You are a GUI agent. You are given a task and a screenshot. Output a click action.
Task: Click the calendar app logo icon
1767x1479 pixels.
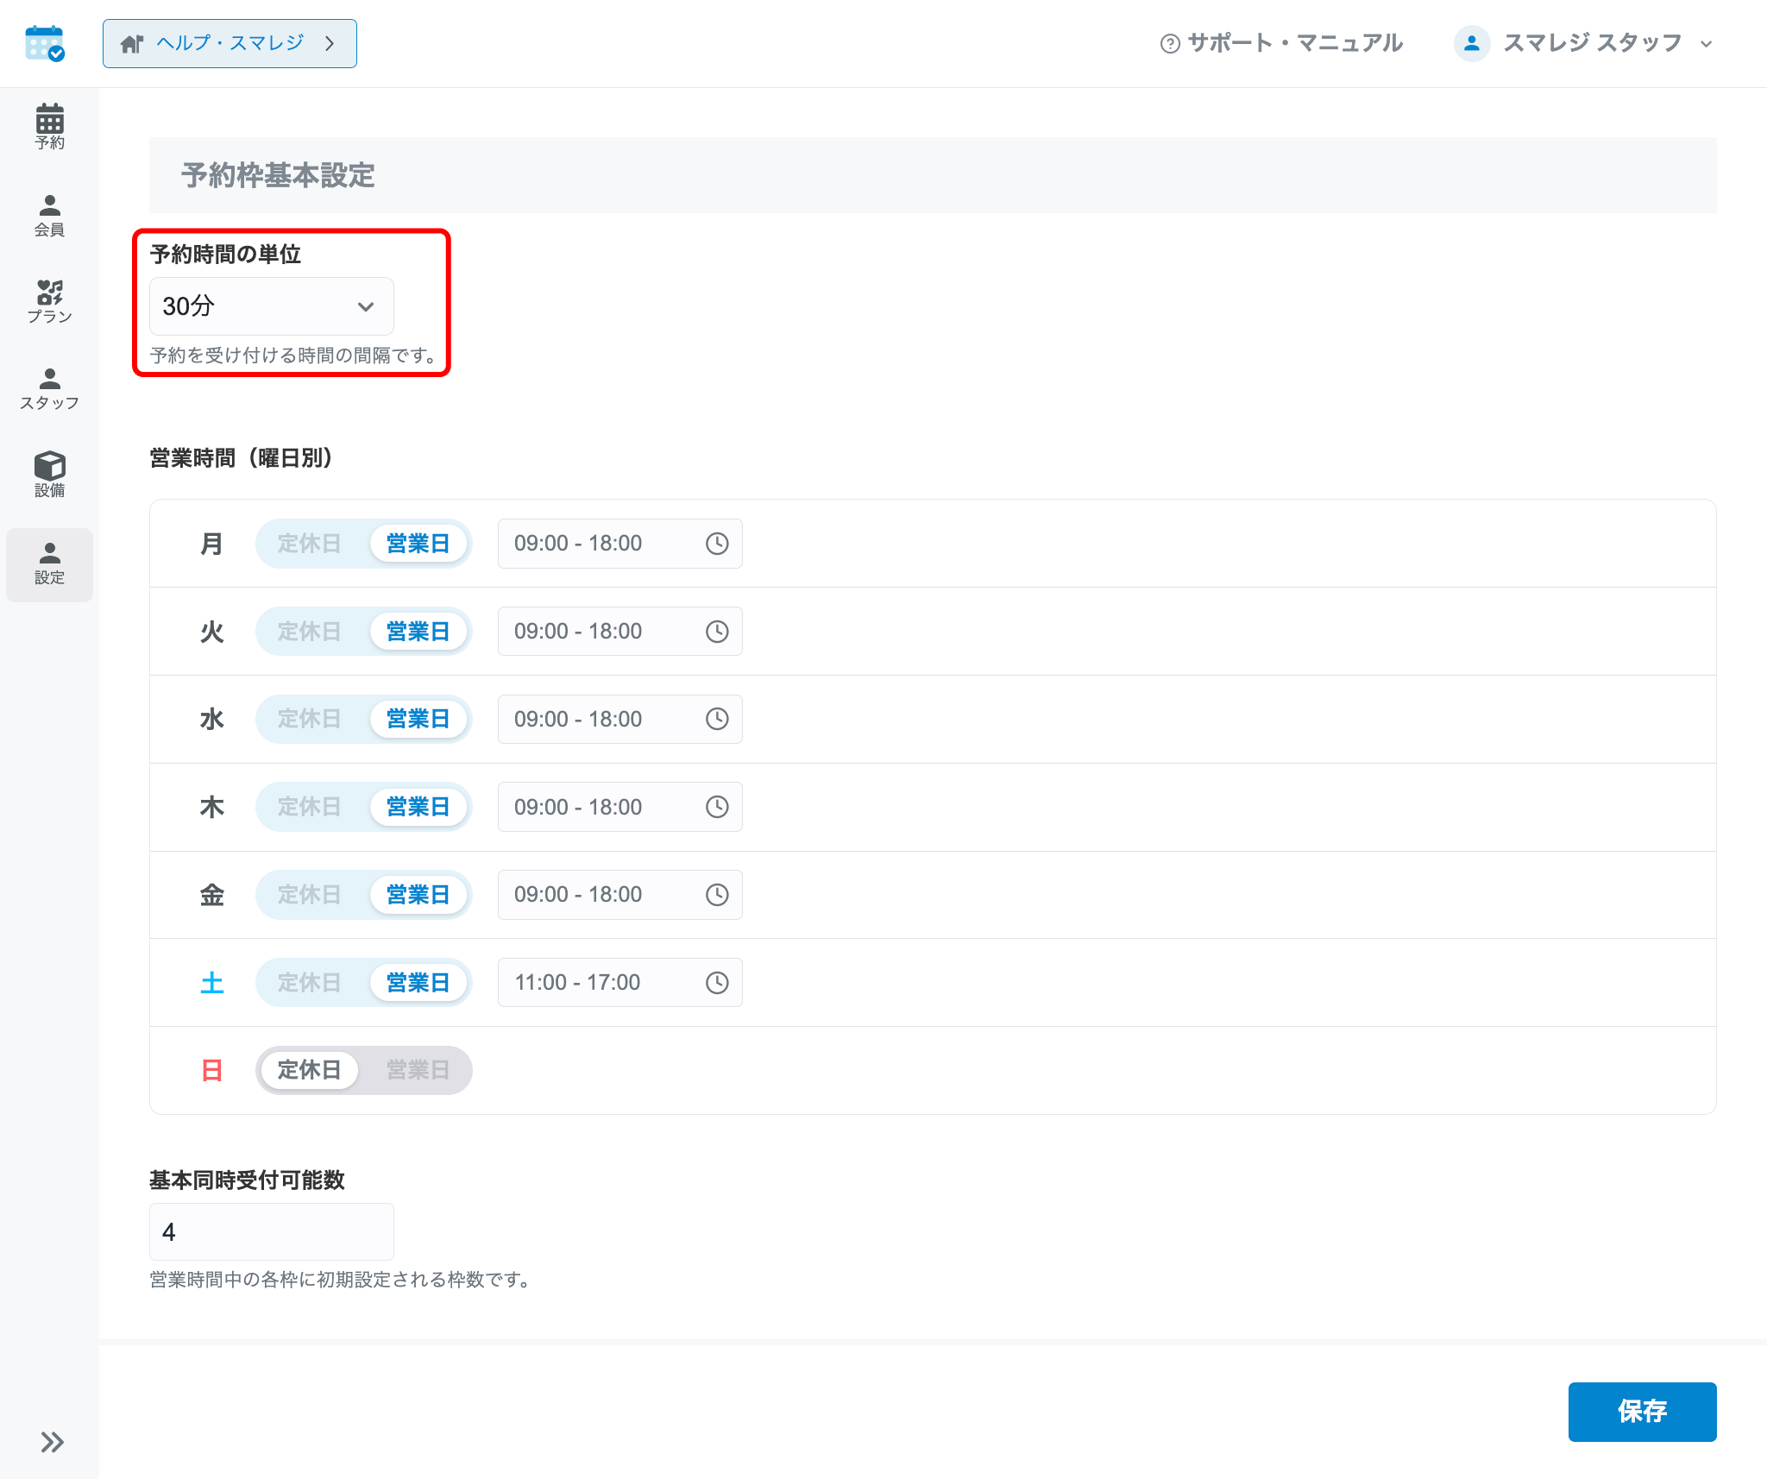[45, 43]
